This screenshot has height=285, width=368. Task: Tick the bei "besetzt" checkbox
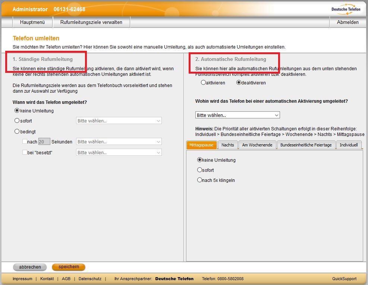(25, 152)
